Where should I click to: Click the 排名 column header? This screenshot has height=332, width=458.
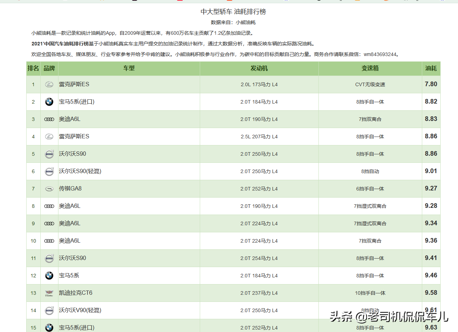33,68
